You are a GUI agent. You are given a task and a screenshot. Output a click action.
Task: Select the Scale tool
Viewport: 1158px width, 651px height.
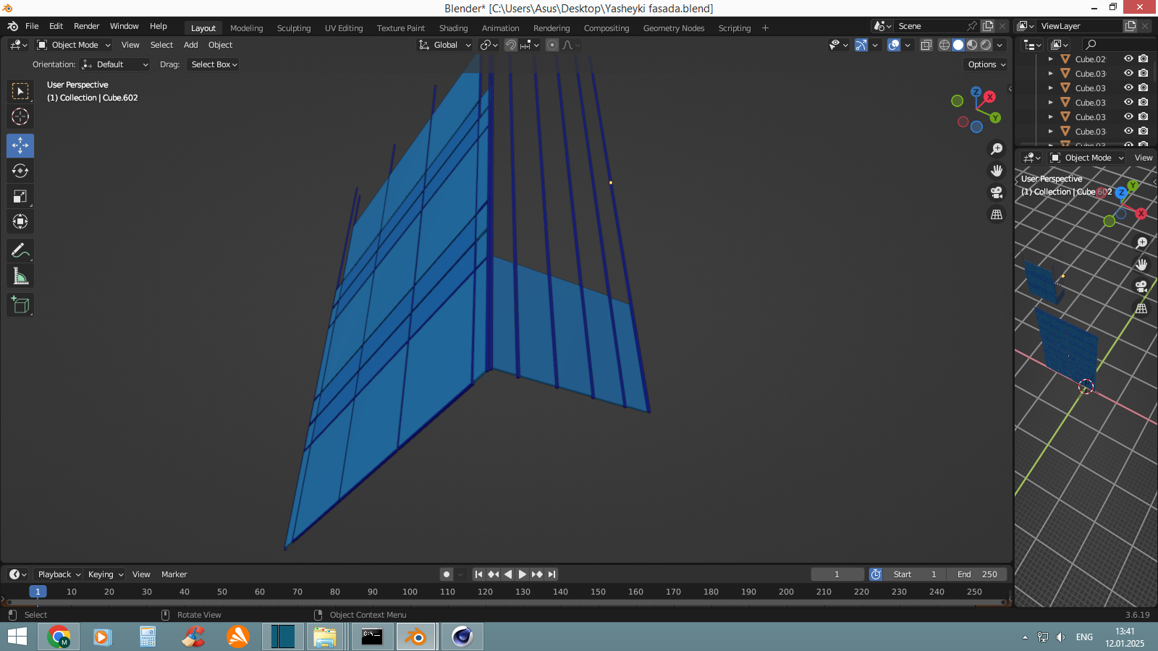pyautogui.click(x=20, y=197)
